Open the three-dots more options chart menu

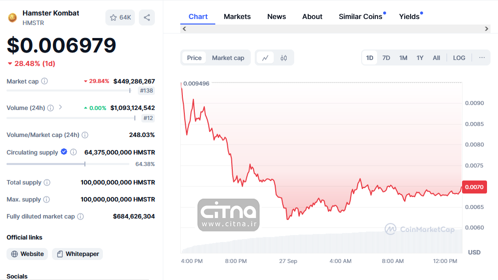[482, 58]
